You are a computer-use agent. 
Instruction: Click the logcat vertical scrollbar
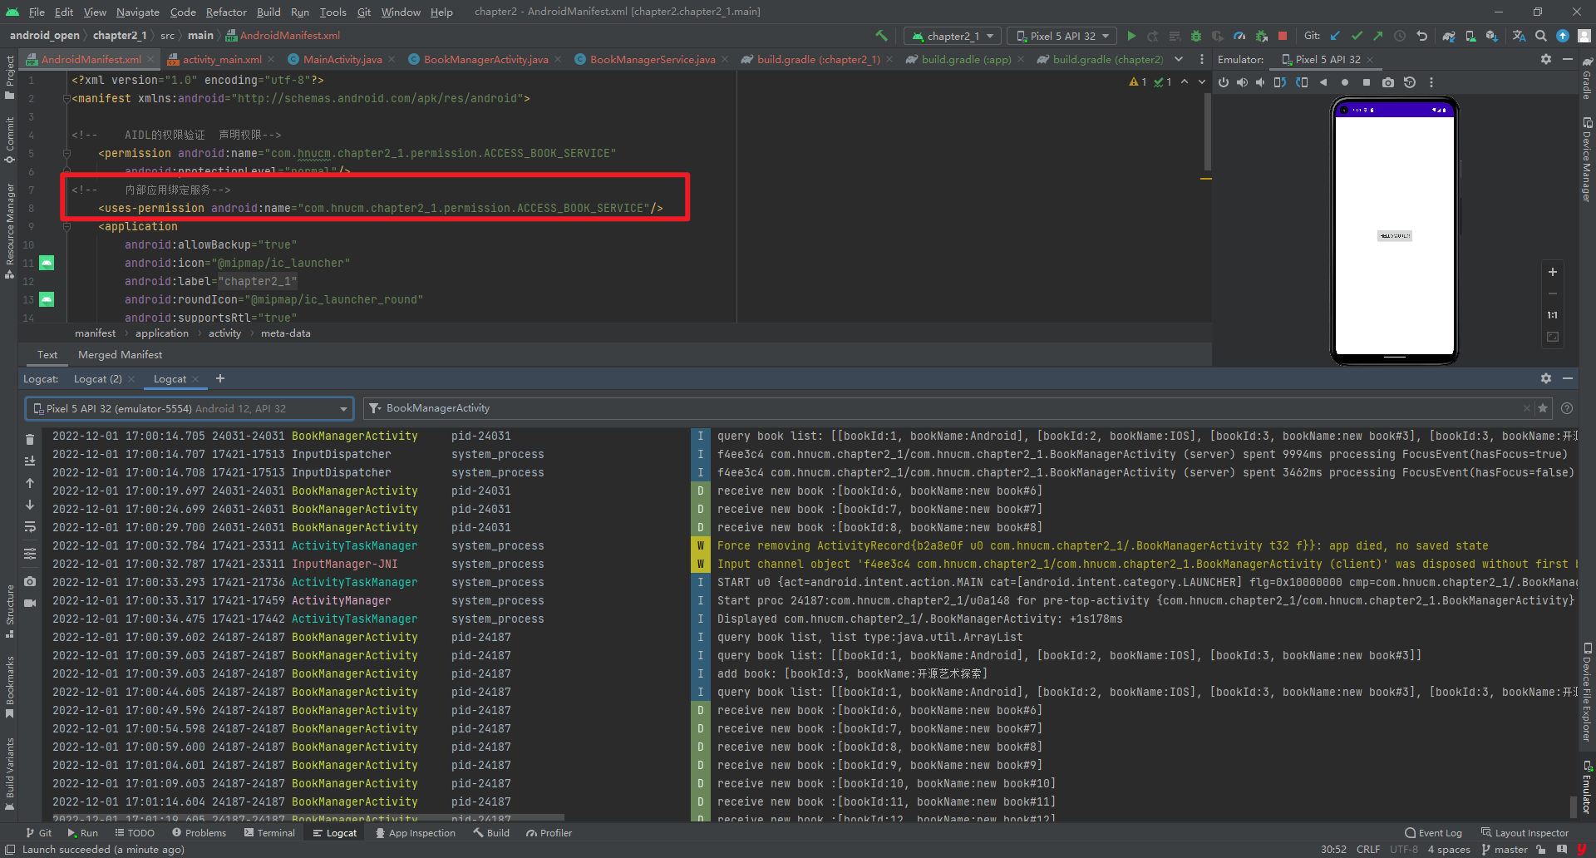[1573, 806]
